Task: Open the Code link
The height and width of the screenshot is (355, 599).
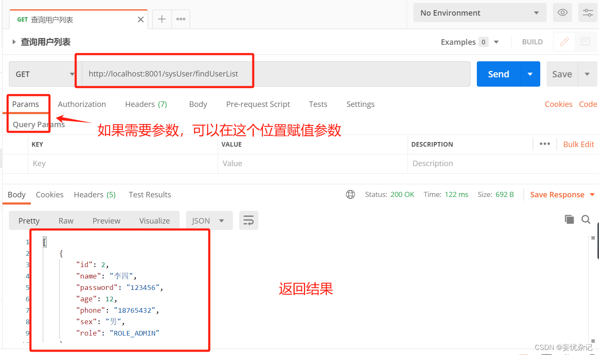Action: tap(588, 104)
